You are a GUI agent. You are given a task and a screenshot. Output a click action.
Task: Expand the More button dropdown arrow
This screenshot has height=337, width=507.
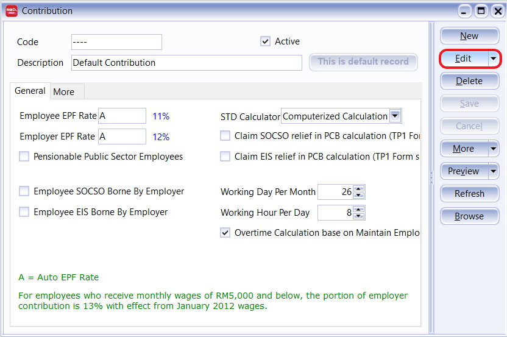click(494, 149)
